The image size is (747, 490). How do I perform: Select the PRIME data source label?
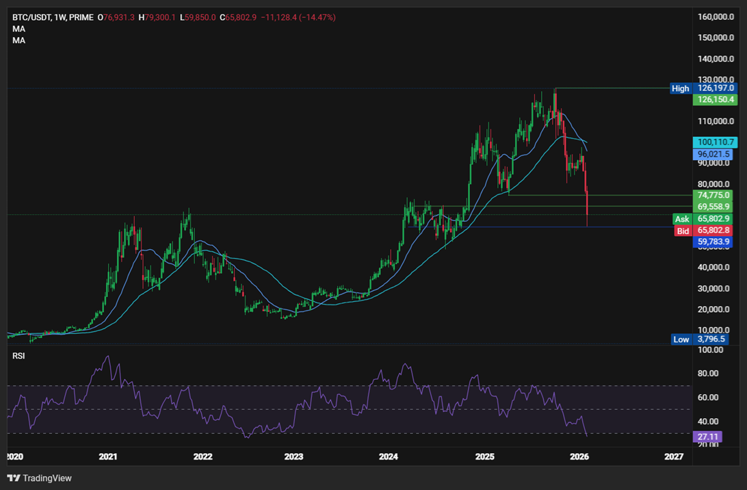(x=80, y=17)
